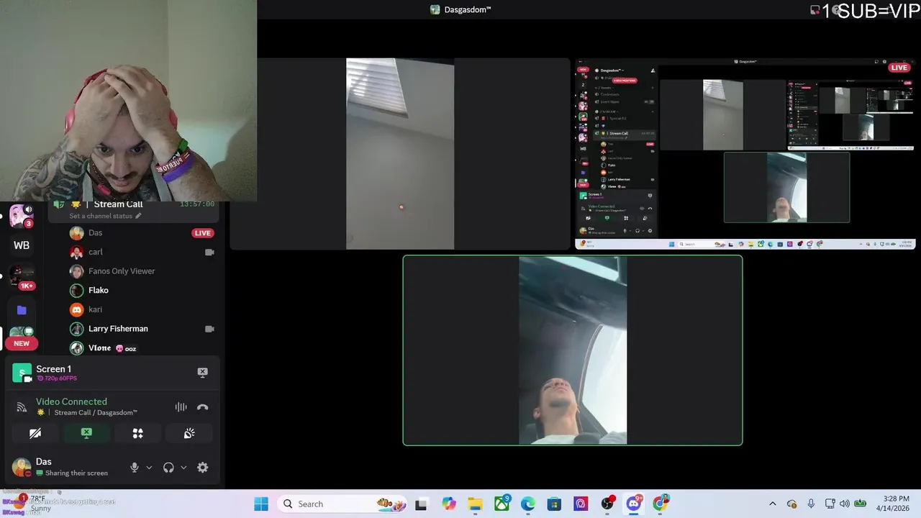Open the network tray icon
This screenshot has height=518, width=921.
(830, 504)
